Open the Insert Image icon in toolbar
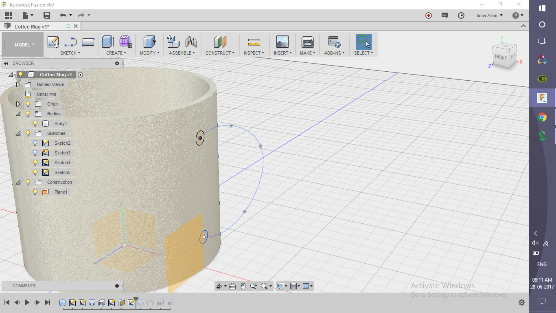This screenshot has width=556, height=313. [282, 43]
